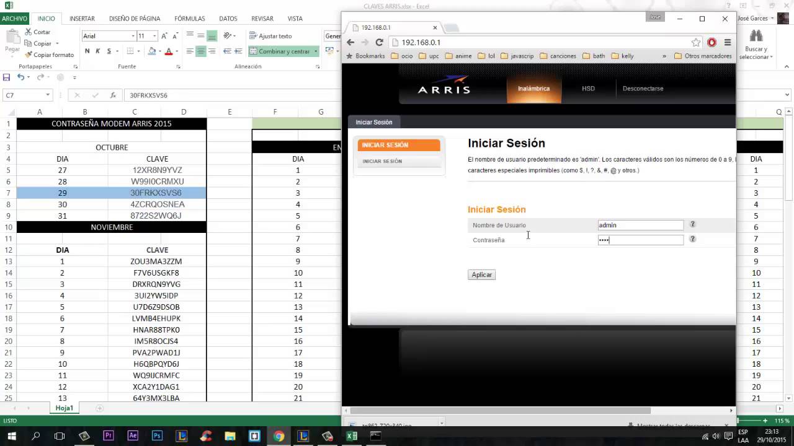Toggle Combinar y centrar merge button
Screen dimensions: 794x446
[280, 51]
